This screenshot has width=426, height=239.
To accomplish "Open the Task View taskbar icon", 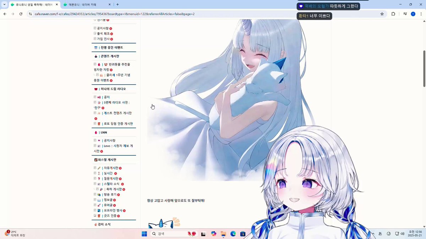I will click(x=203, y=234).
